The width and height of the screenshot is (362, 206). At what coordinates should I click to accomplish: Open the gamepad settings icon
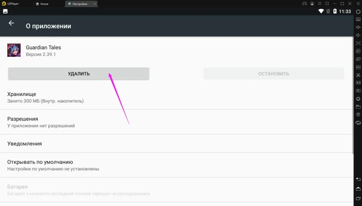[305, 4]
